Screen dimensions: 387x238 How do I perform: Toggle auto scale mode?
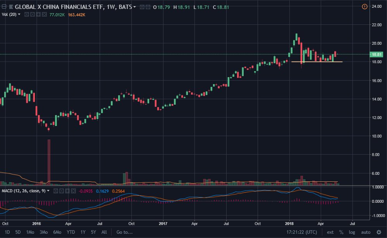[366, 232]
